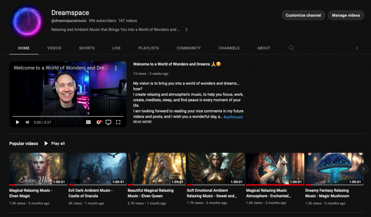Click the '2.7K views • 1 month ago' text
The height and width of the screenshot is (217, 371).
point(147,203)
